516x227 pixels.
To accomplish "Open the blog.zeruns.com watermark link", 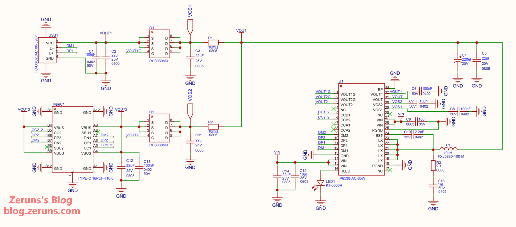I will click(42, 211).
